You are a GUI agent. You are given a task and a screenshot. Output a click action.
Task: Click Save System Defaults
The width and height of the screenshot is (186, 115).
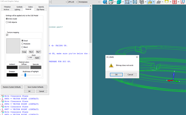(36, 87)
